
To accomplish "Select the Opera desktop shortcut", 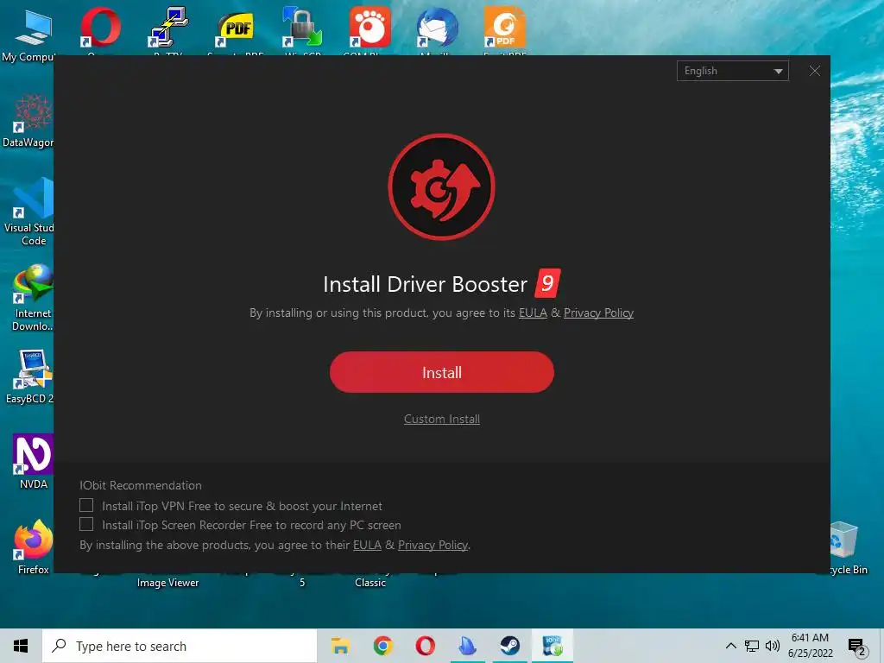I will point(100,29).
